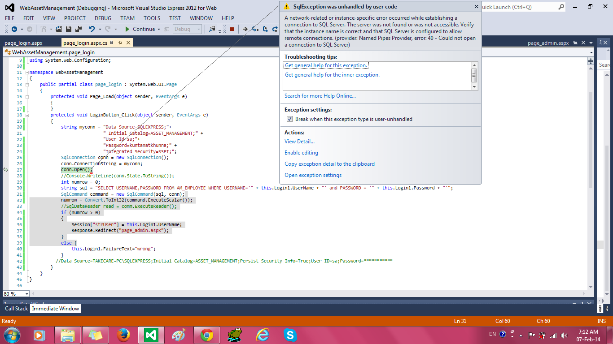Click the editor split-view handle icon
The height and width of the screenshot is (344, 613).
point(591,61)
